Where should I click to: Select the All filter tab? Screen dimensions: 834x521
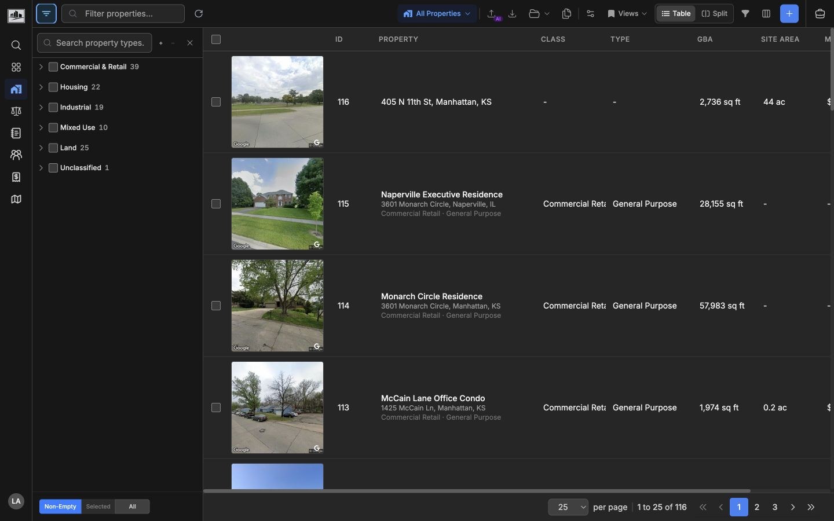132,507
